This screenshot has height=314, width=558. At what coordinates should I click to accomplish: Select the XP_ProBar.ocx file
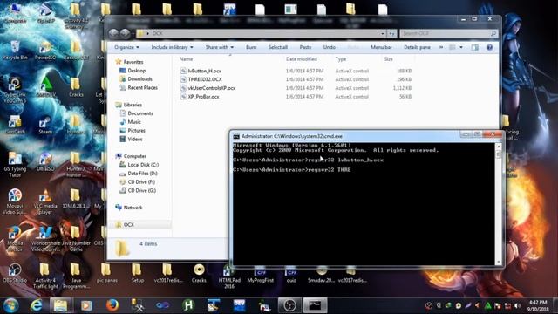point(200,97)
